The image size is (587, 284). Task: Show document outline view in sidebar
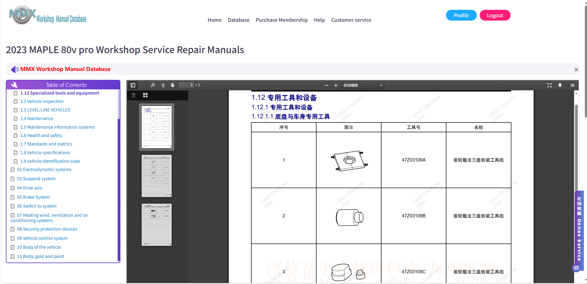(x=133, y=95)
